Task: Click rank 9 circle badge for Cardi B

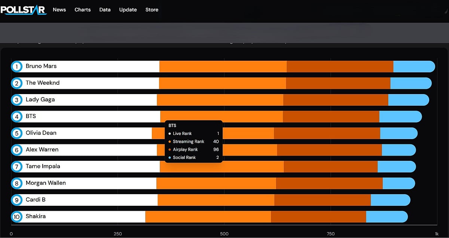Action: point(16,200)
